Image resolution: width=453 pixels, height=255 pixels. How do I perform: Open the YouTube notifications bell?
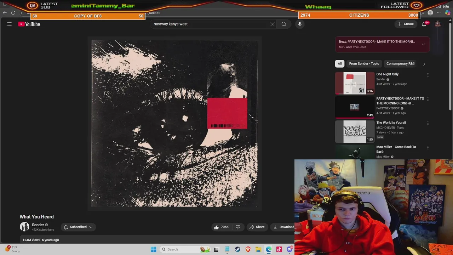(424, 24)
